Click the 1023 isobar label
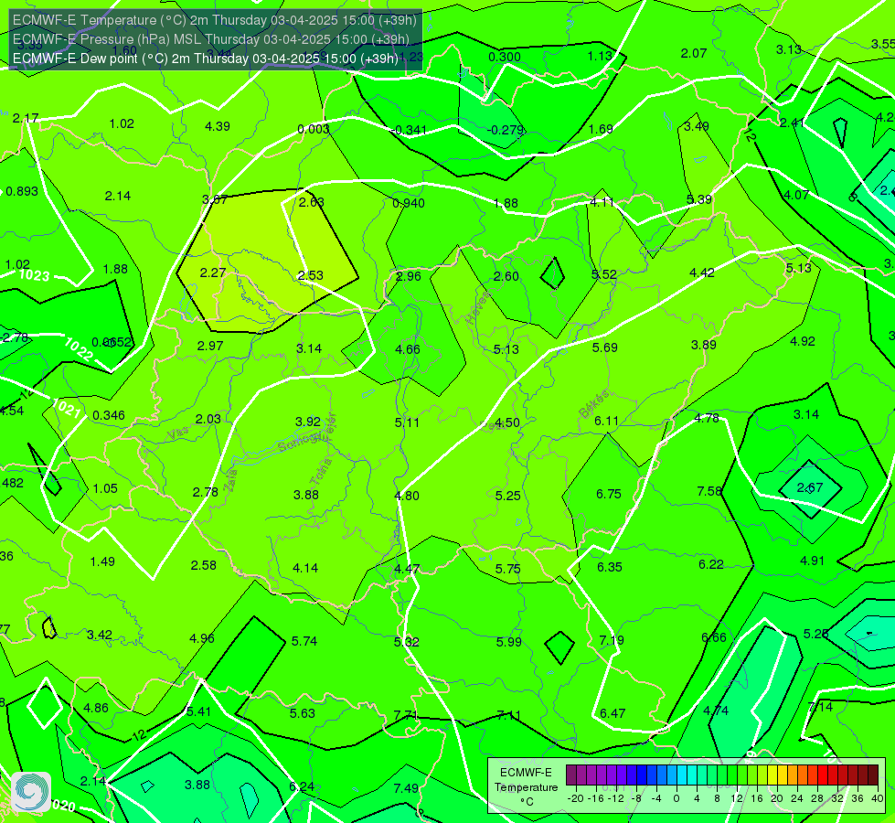Image resolution: width=895 pixels, height=823 pixels. [x=35, y=275]
